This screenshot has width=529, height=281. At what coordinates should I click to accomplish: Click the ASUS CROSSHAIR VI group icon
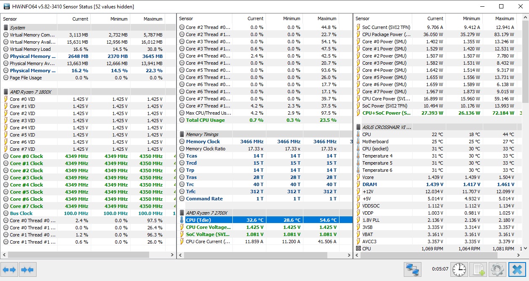pyautogui.click(x=358, y=127)
